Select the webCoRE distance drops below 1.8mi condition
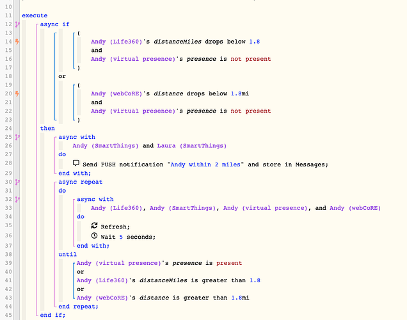407x320 pixels. [170, 93]
